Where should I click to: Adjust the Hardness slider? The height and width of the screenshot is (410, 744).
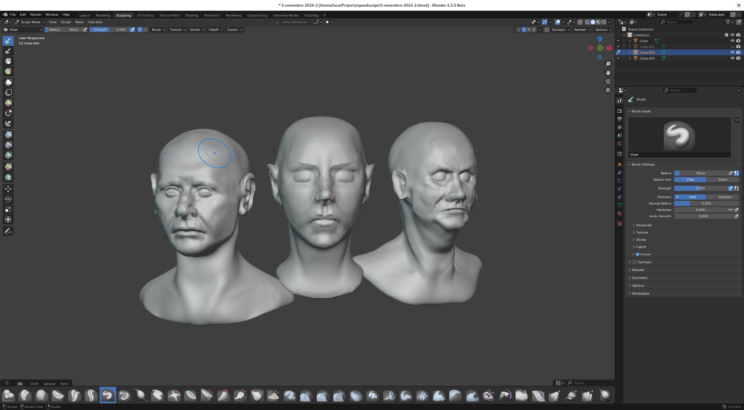[x=700, y=210]
